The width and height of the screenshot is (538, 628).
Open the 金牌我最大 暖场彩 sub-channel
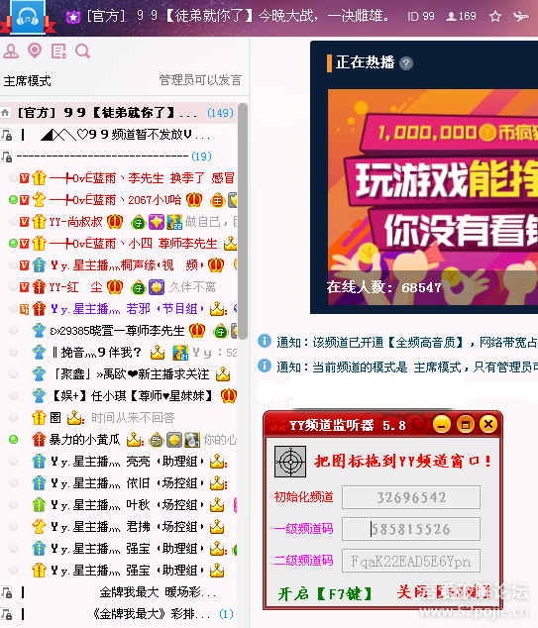119,592
